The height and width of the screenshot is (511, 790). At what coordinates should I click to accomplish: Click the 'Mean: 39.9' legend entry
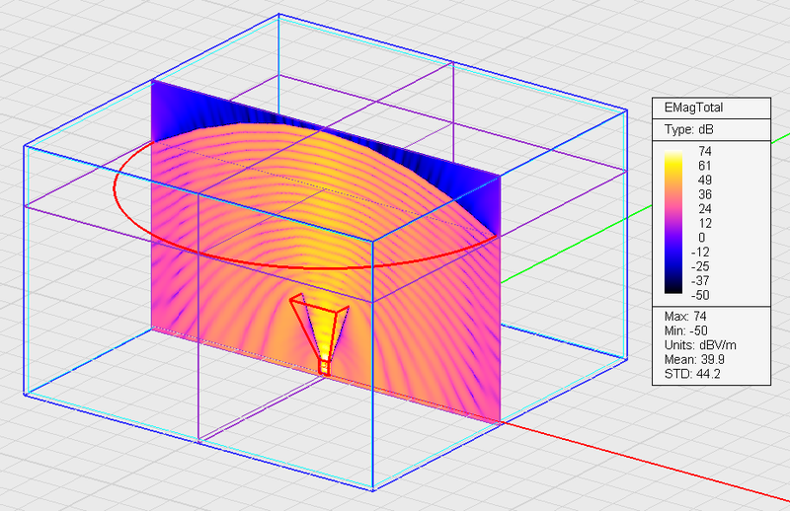coord(694,359)
